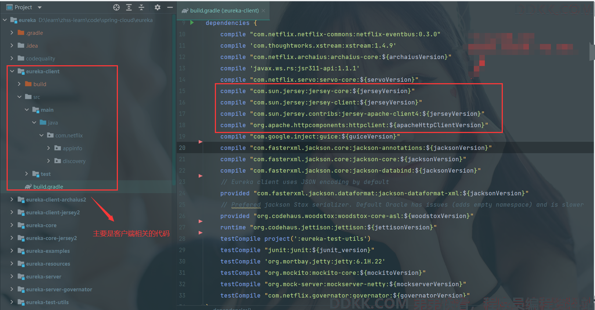Click the guice dependency on line 19
Image resolution: width=595 pixels, height=310 pixels.
310,137
